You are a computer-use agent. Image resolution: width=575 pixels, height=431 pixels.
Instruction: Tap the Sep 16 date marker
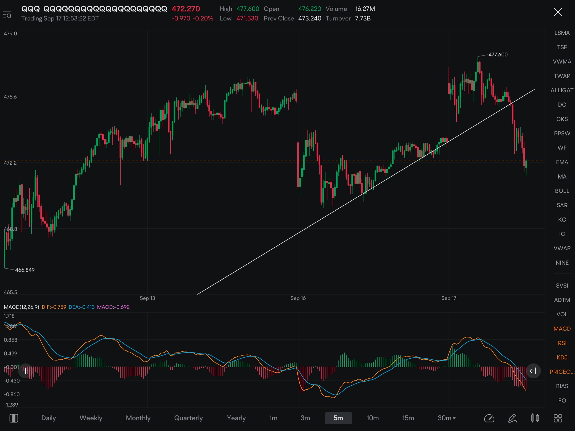tap(298, 298)
